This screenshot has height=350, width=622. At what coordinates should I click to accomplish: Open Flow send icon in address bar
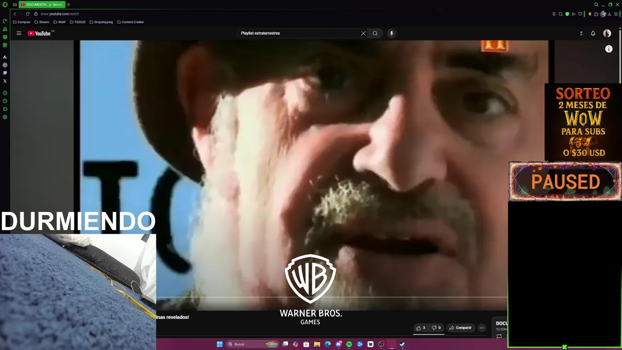point(573,14)
